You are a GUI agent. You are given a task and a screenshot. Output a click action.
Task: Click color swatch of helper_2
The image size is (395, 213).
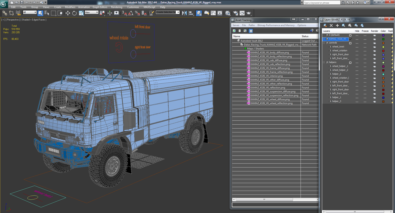coord(383,74)
